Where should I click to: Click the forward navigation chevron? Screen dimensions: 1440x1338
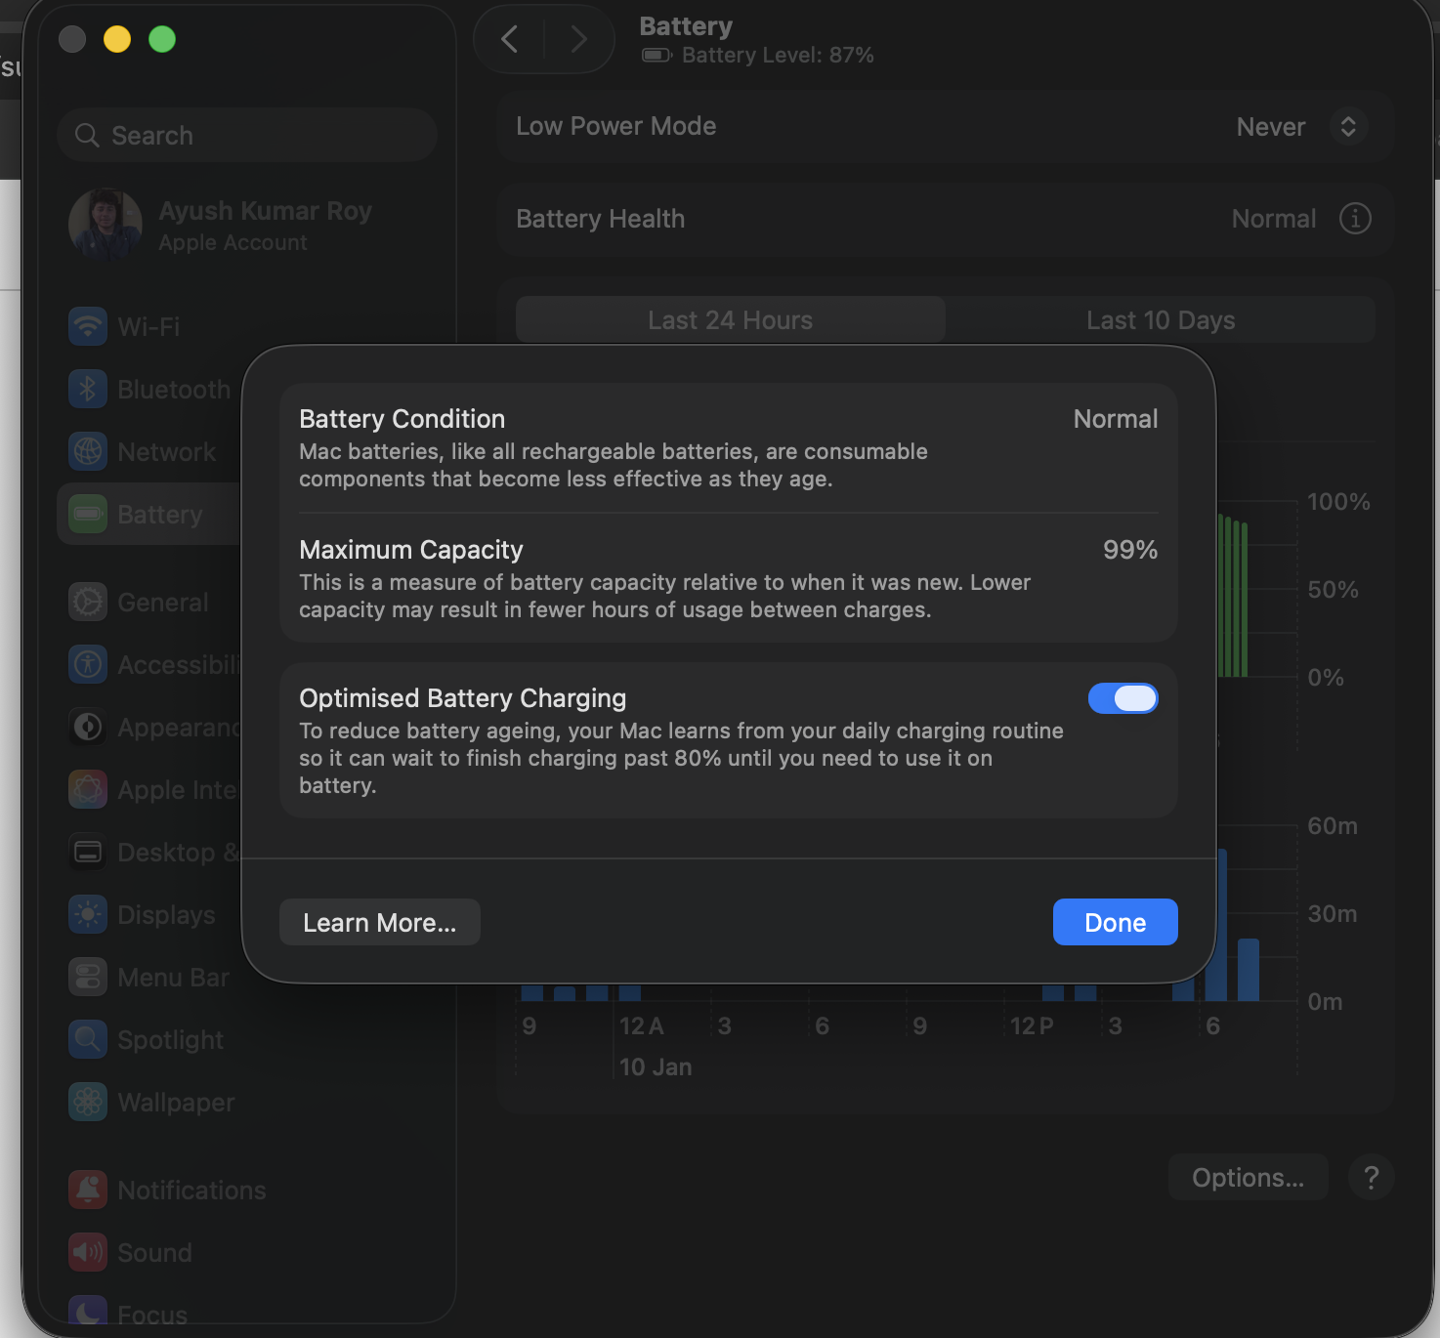(578, 39)
